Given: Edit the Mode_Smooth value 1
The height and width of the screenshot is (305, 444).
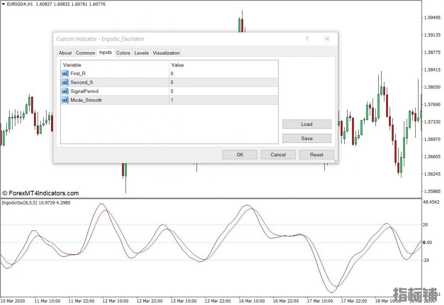Looking at the screenshot, I should (223, 100).
